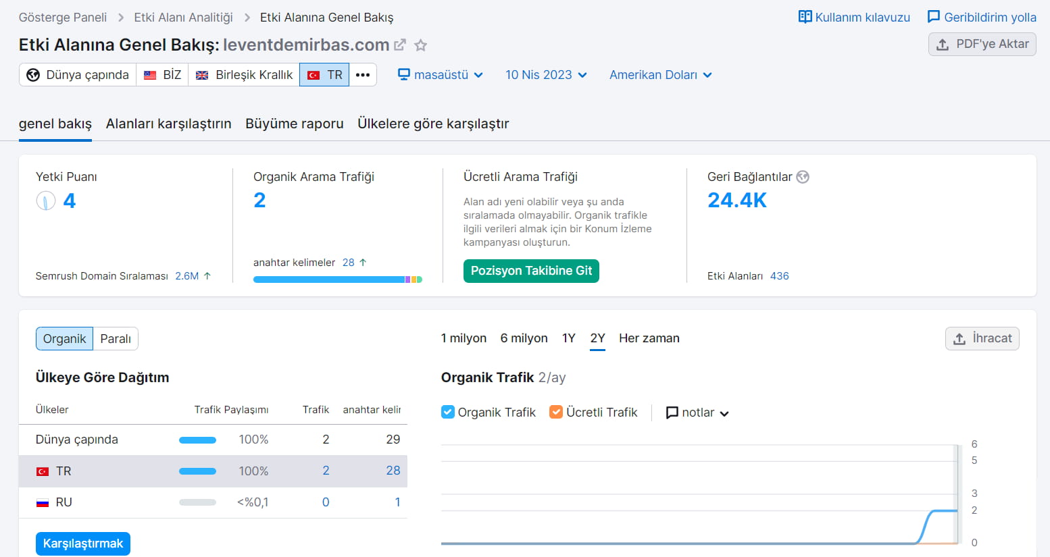The image size is (1050, 557).
Task: Click the Karşılaştırmak button
Action: (83, 543)
